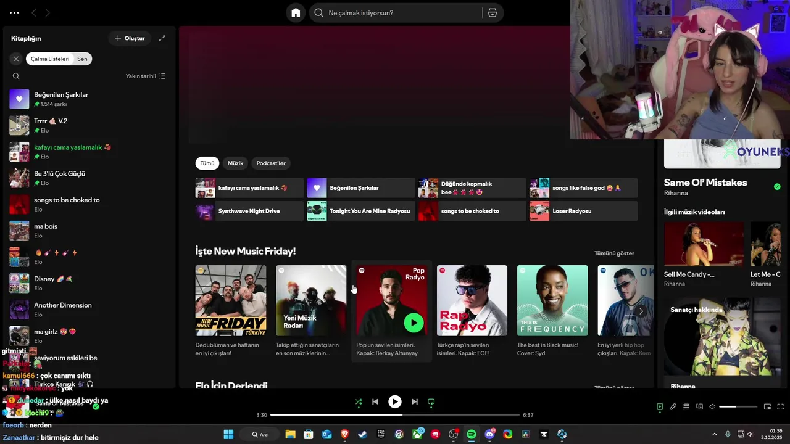Open Sell Me Candy music video thumbnail

pos(704,244)
